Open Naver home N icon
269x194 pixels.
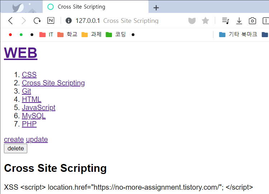click(x=51, y=20)
